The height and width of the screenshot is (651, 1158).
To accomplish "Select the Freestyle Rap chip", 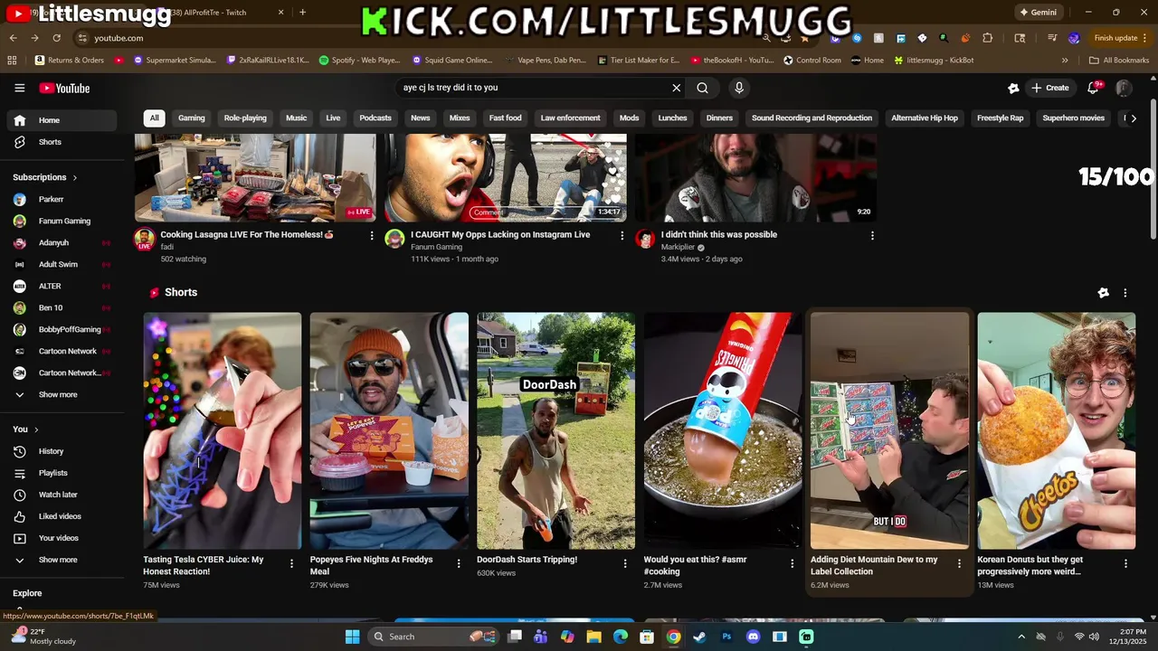I will (1000, 118).
